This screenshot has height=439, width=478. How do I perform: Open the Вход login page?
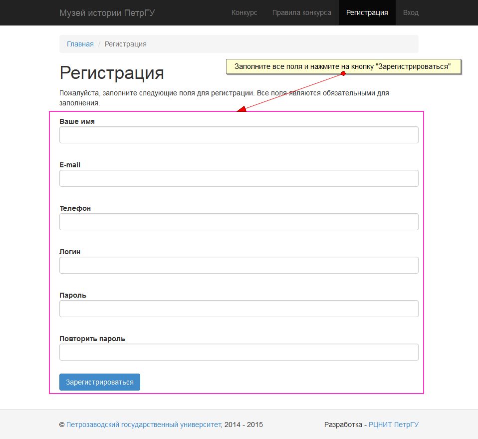pyautogui.click(x=411, y=12)
